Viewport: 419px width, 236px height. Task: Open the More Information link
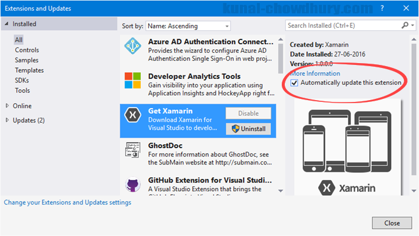(315, 73)
